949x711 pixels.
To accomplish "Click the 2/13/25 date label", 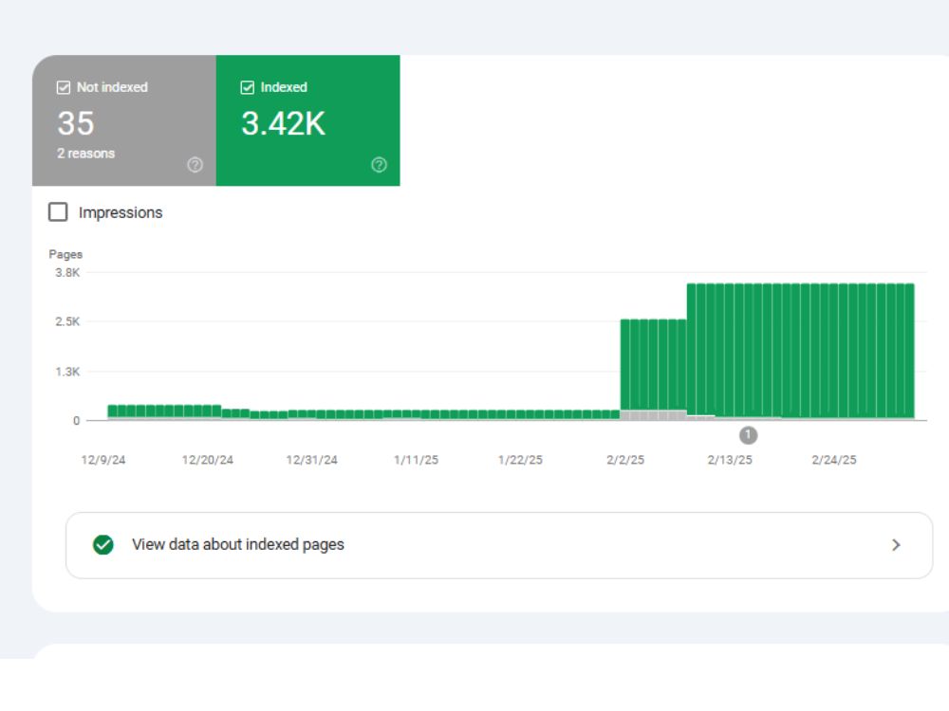I will coord(730,460).
